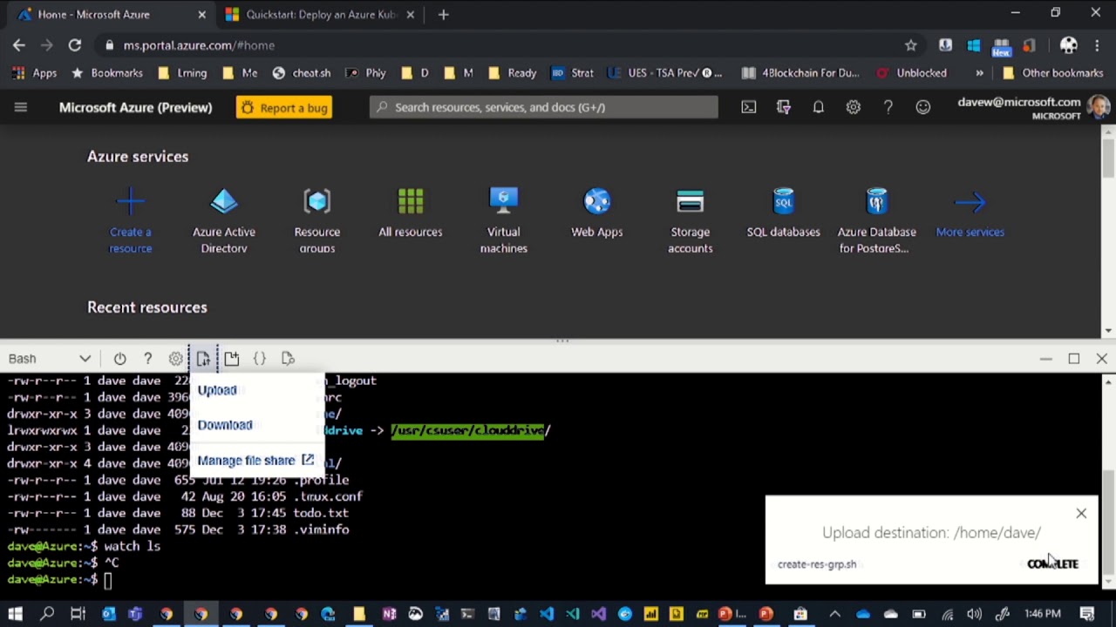Open Azure Active Directory service
Image resolution: width=1116 pixels, height=627 pixels.
coord(224,221)
